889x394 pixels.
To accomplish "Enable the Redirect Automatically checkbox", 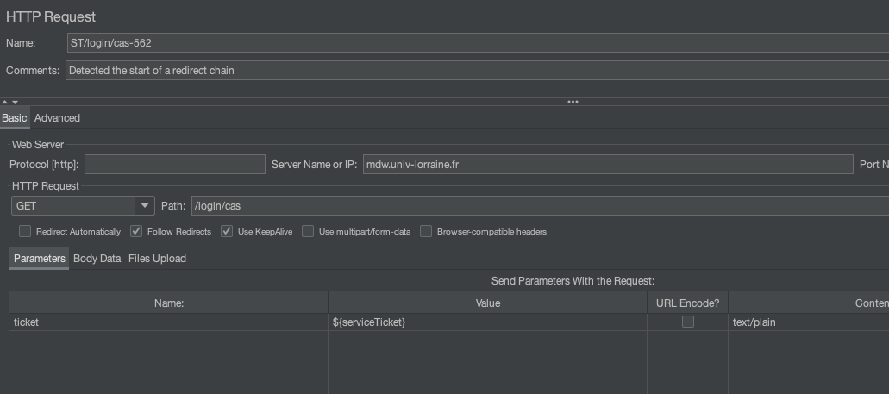I will coord(25,231).
